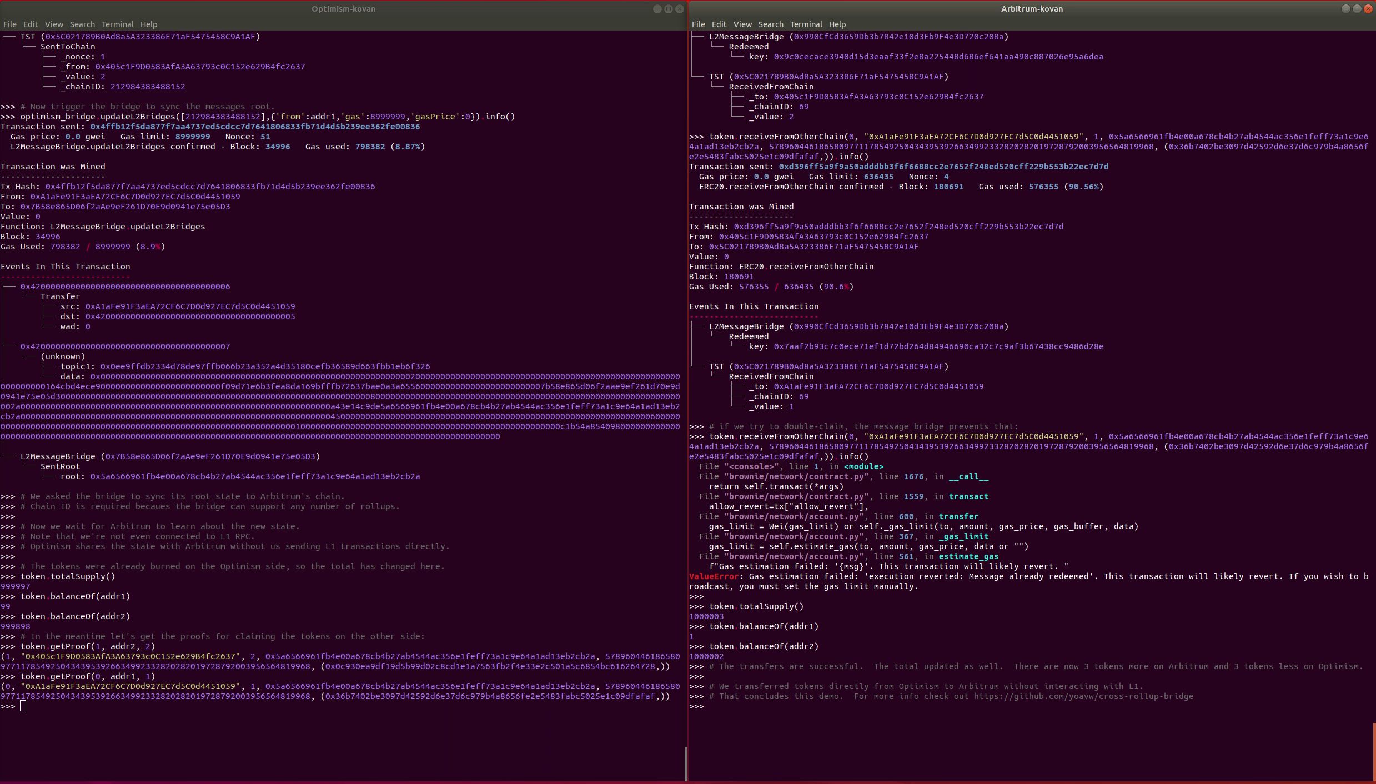Click Optimism 'Events In This Transaction' heading
This screenshot has height=784, width=1376.
tap(66, 267)
